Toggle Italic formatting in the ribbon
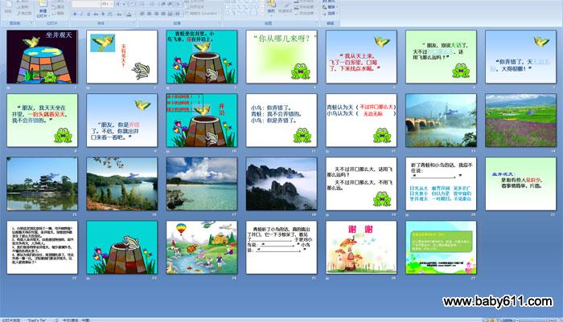Screen dimensions: 563x322 pos(81,14)
